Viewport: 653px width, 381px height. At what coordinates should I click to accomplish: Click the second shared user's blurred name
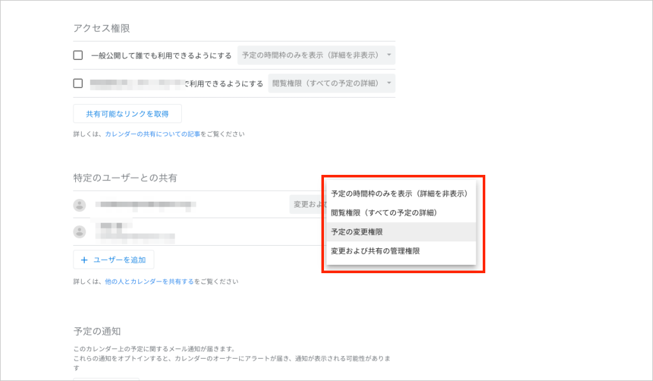115,226
